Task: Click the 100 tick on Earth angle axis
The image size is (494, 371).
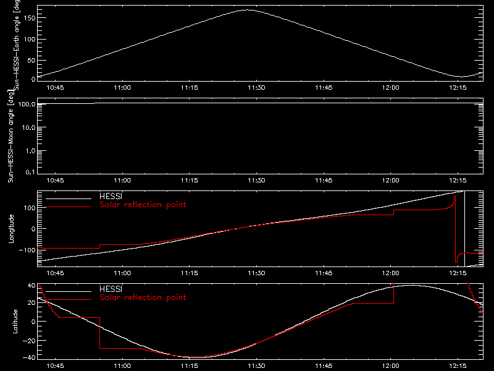Action: [x=29, y=40]
